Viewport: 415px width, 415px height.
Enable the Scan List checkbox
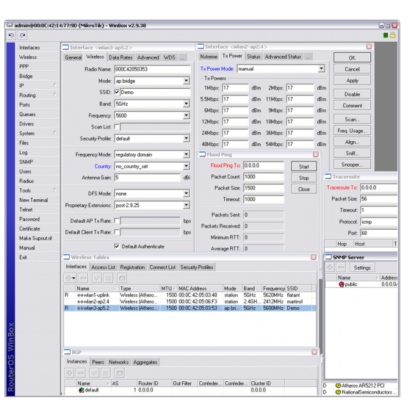[x=117, y=127]
